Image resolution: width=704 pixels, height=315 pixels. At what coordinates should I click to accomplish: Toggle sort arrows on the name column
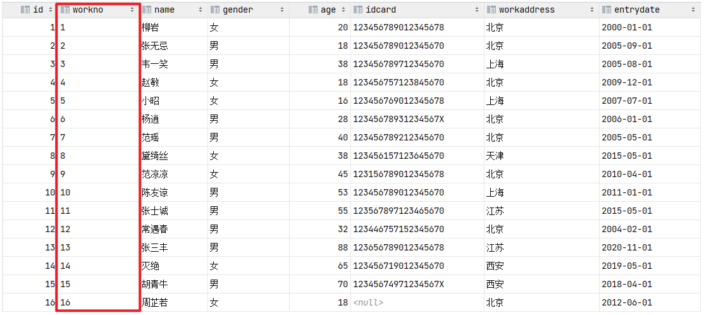pyautogui.click(x=201, y=9)
